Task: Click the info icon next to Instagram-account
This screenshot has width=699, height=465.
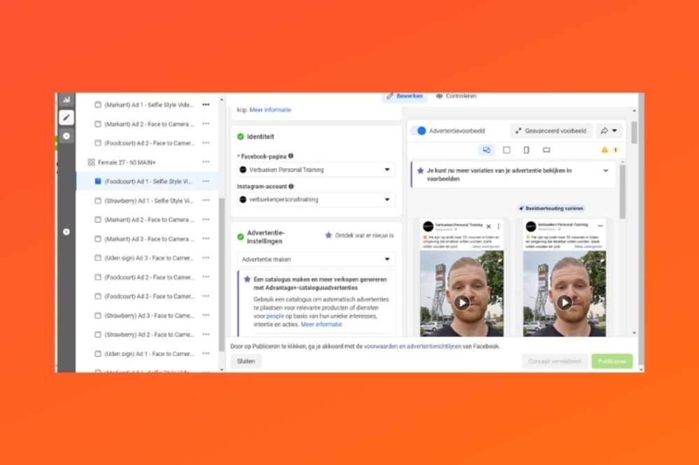Action: pos(291,186)
